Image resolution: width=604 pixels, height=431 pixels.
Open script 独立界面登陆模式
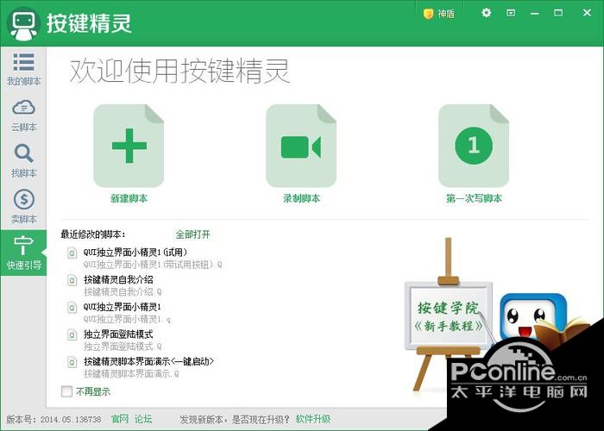click(118, 334)
